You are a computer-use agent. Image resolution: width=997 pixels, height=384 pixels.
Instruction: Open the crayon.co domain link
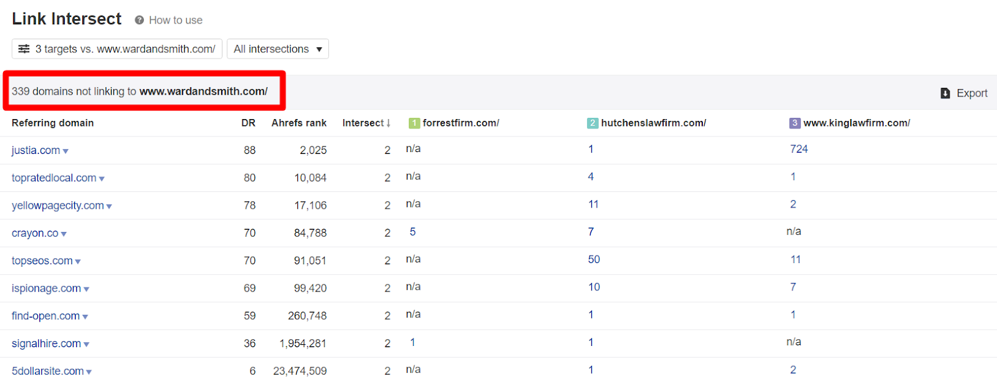point(35,233)
